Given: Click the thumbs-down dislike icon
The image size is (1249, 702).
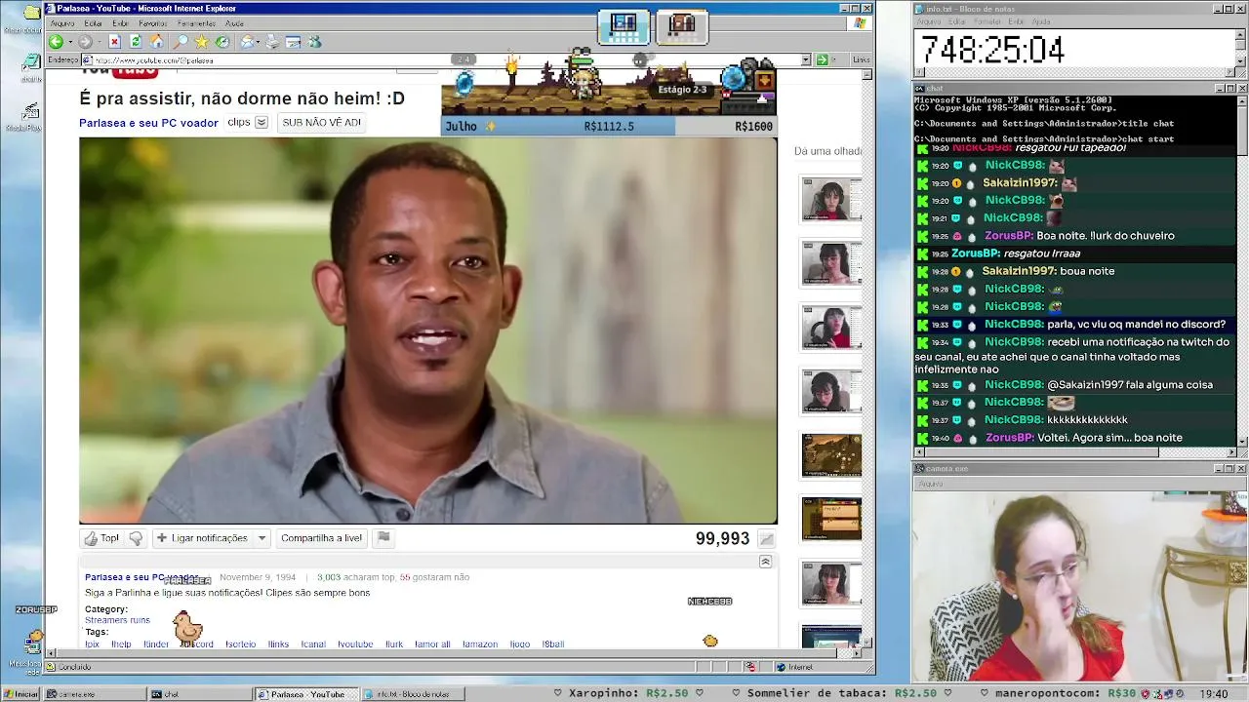Looking at the screenshot, I should (x=136, y=538).
